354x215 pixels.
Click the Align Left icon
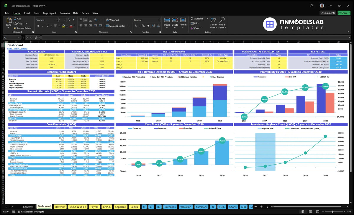click(81, 26)
